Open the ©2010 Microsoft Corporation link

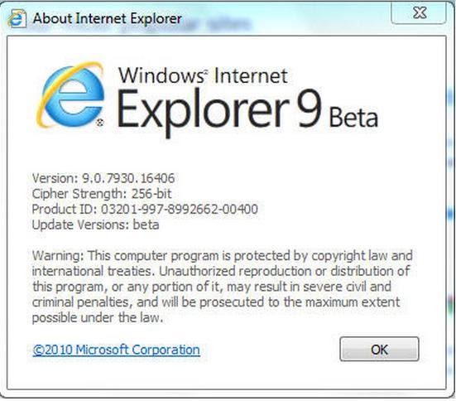coord(117,350)
